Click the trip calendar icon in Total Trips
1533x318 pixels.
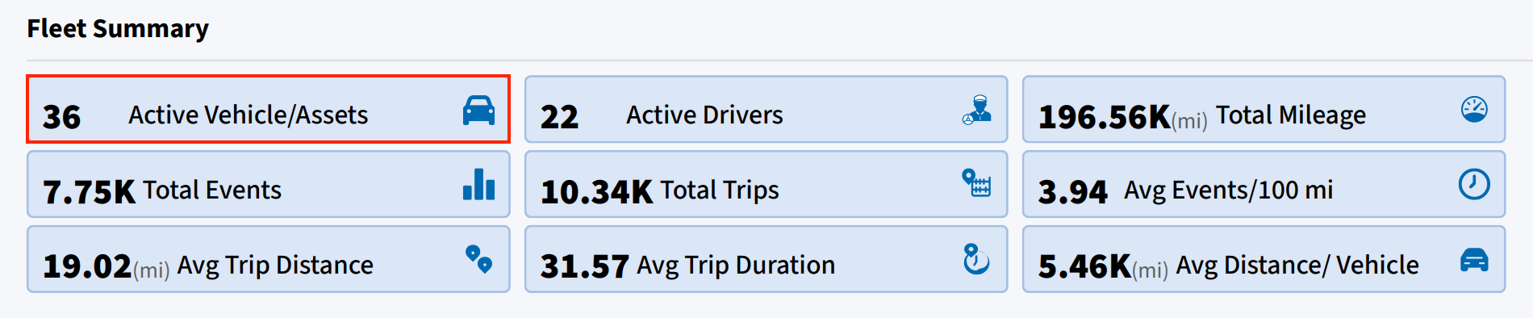976,183
